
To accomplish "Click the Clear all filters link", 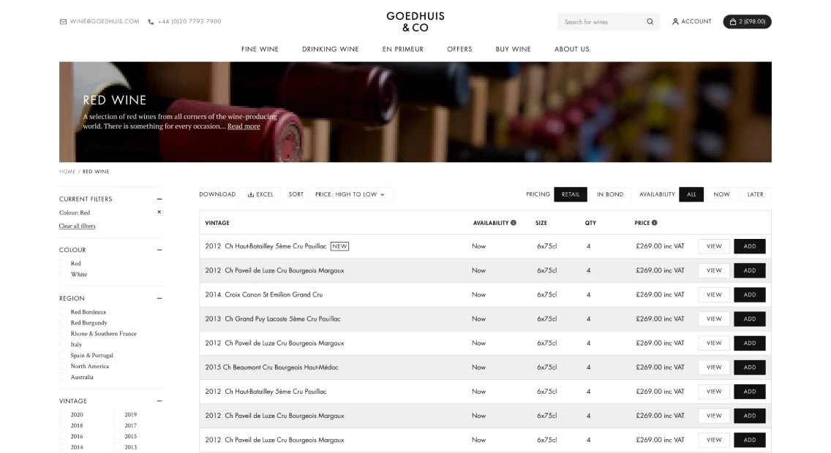I will [x=78, y=226].
